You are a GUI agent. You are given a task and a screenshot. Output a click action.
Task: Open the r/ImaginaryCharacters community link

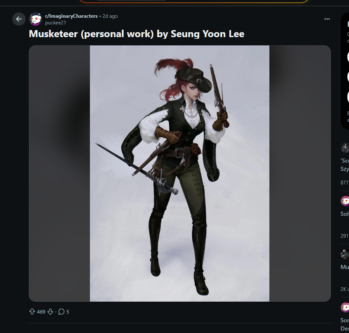(71, 16)
